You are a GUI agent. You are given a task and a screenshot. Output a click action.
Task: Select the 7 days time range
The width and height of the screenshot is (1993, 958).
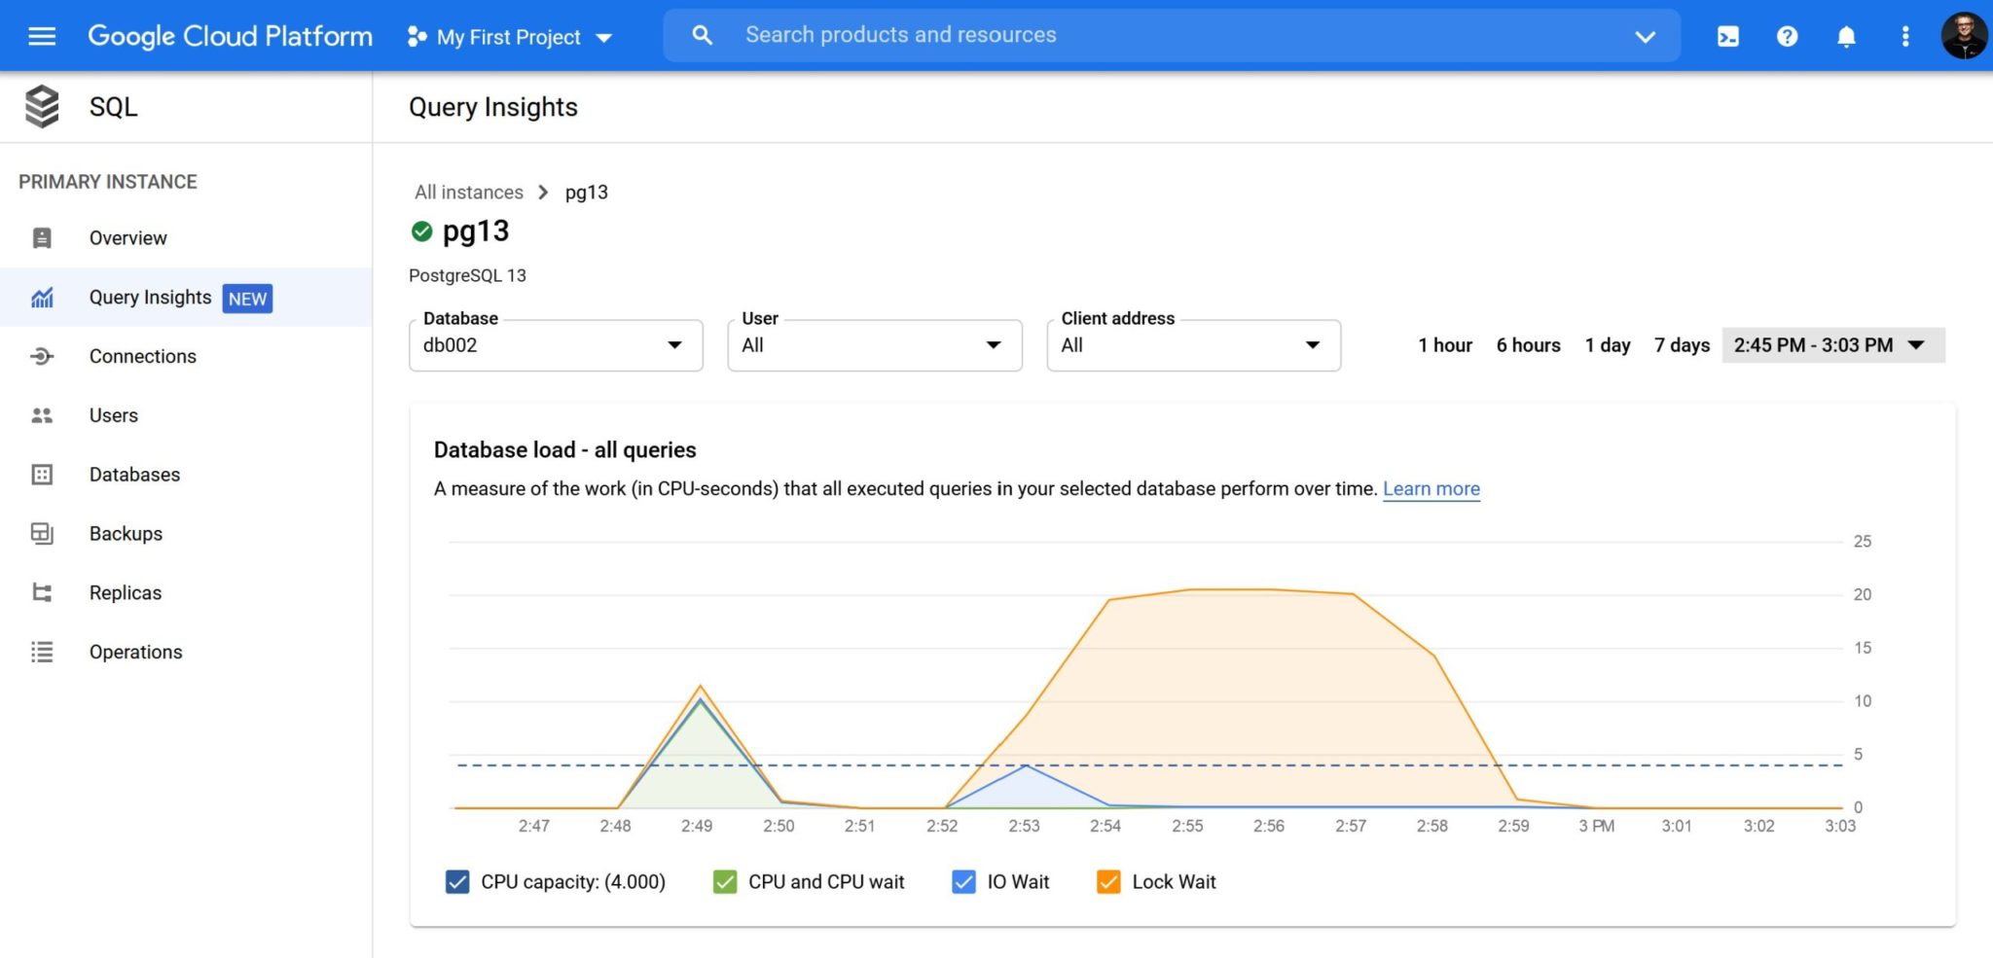pyautogui.click(x=1682, y=345)
